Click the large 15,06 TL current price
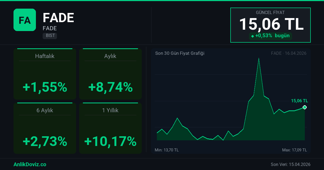 (x=271, y=24)
